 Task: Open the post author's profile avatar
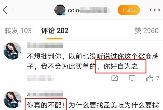coord(60,10)
